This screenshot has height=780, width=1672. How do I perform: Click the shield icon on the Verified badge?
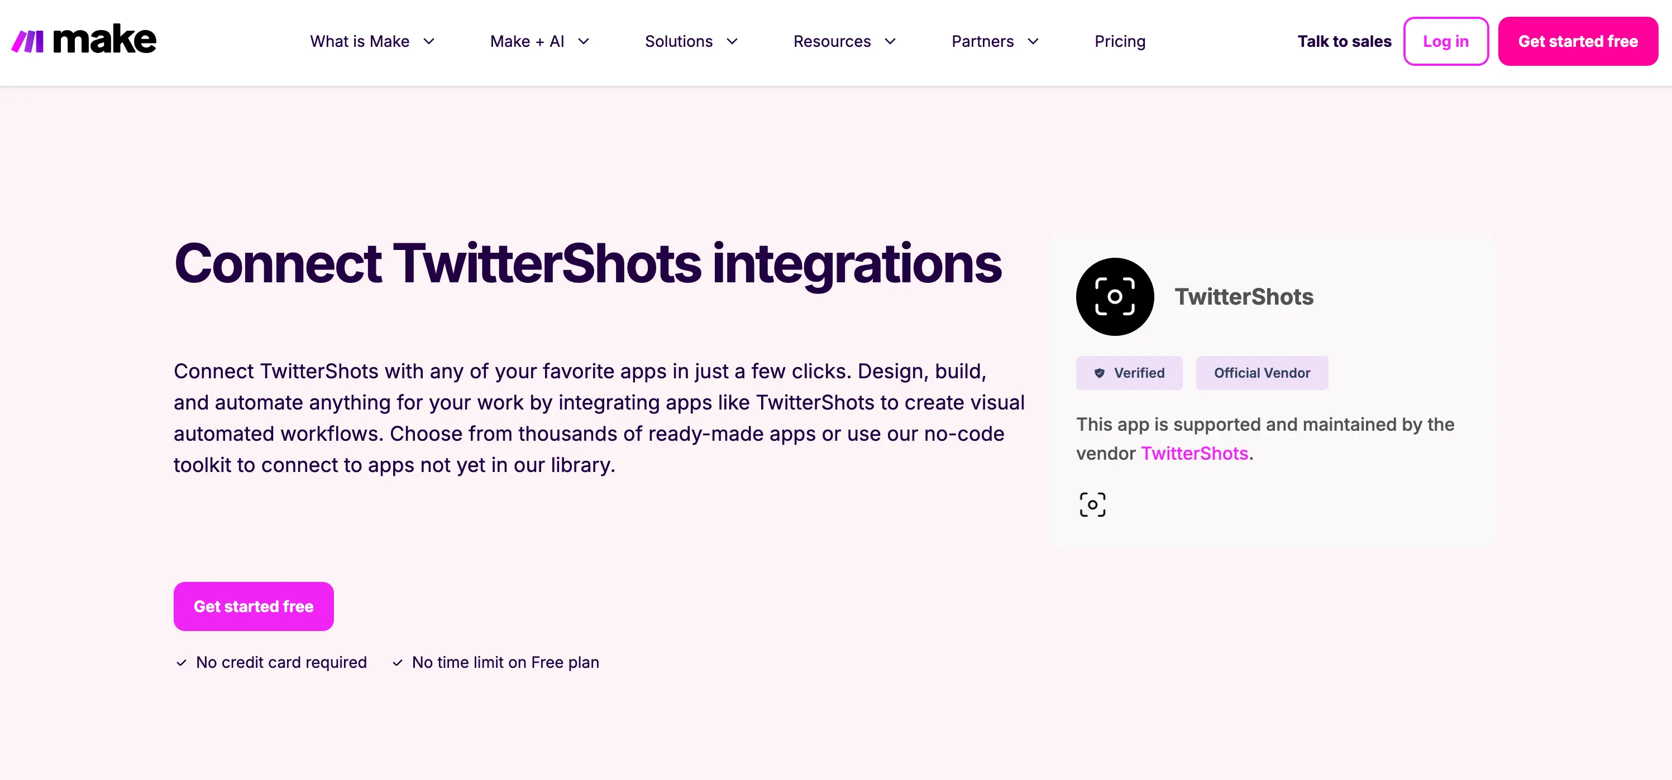[1100, 373]
